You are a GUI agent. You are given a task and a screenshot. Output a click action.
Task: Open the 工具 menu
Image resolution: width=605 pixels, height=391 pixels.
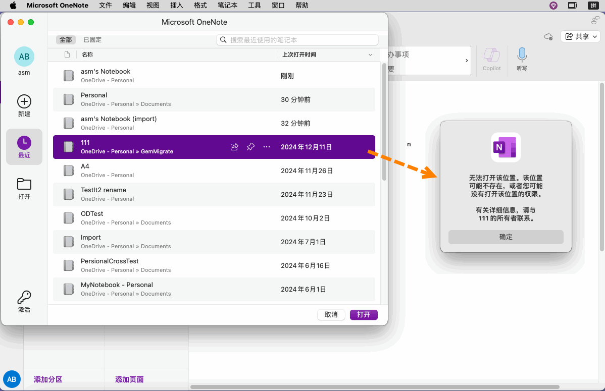255,6
